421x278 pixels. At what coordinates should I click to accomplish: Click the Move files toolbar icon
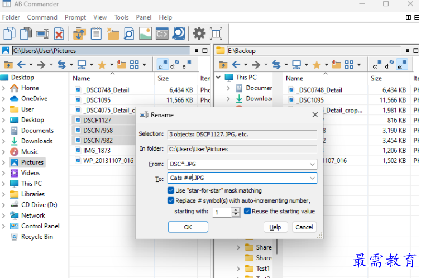tap(26, 33)
